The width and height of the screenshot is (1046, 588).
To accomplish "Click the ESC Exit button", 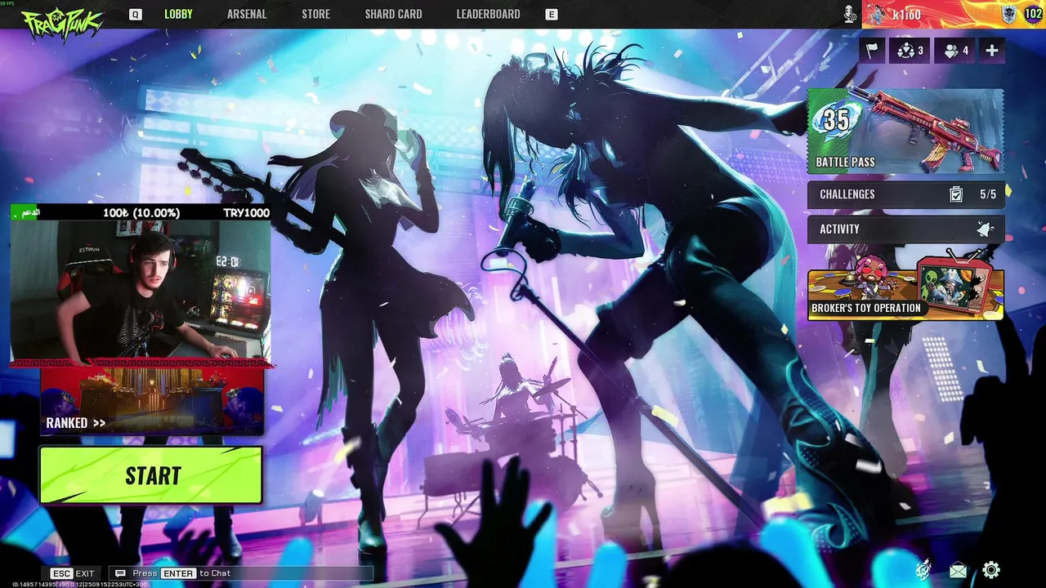I will click(73, 573).
